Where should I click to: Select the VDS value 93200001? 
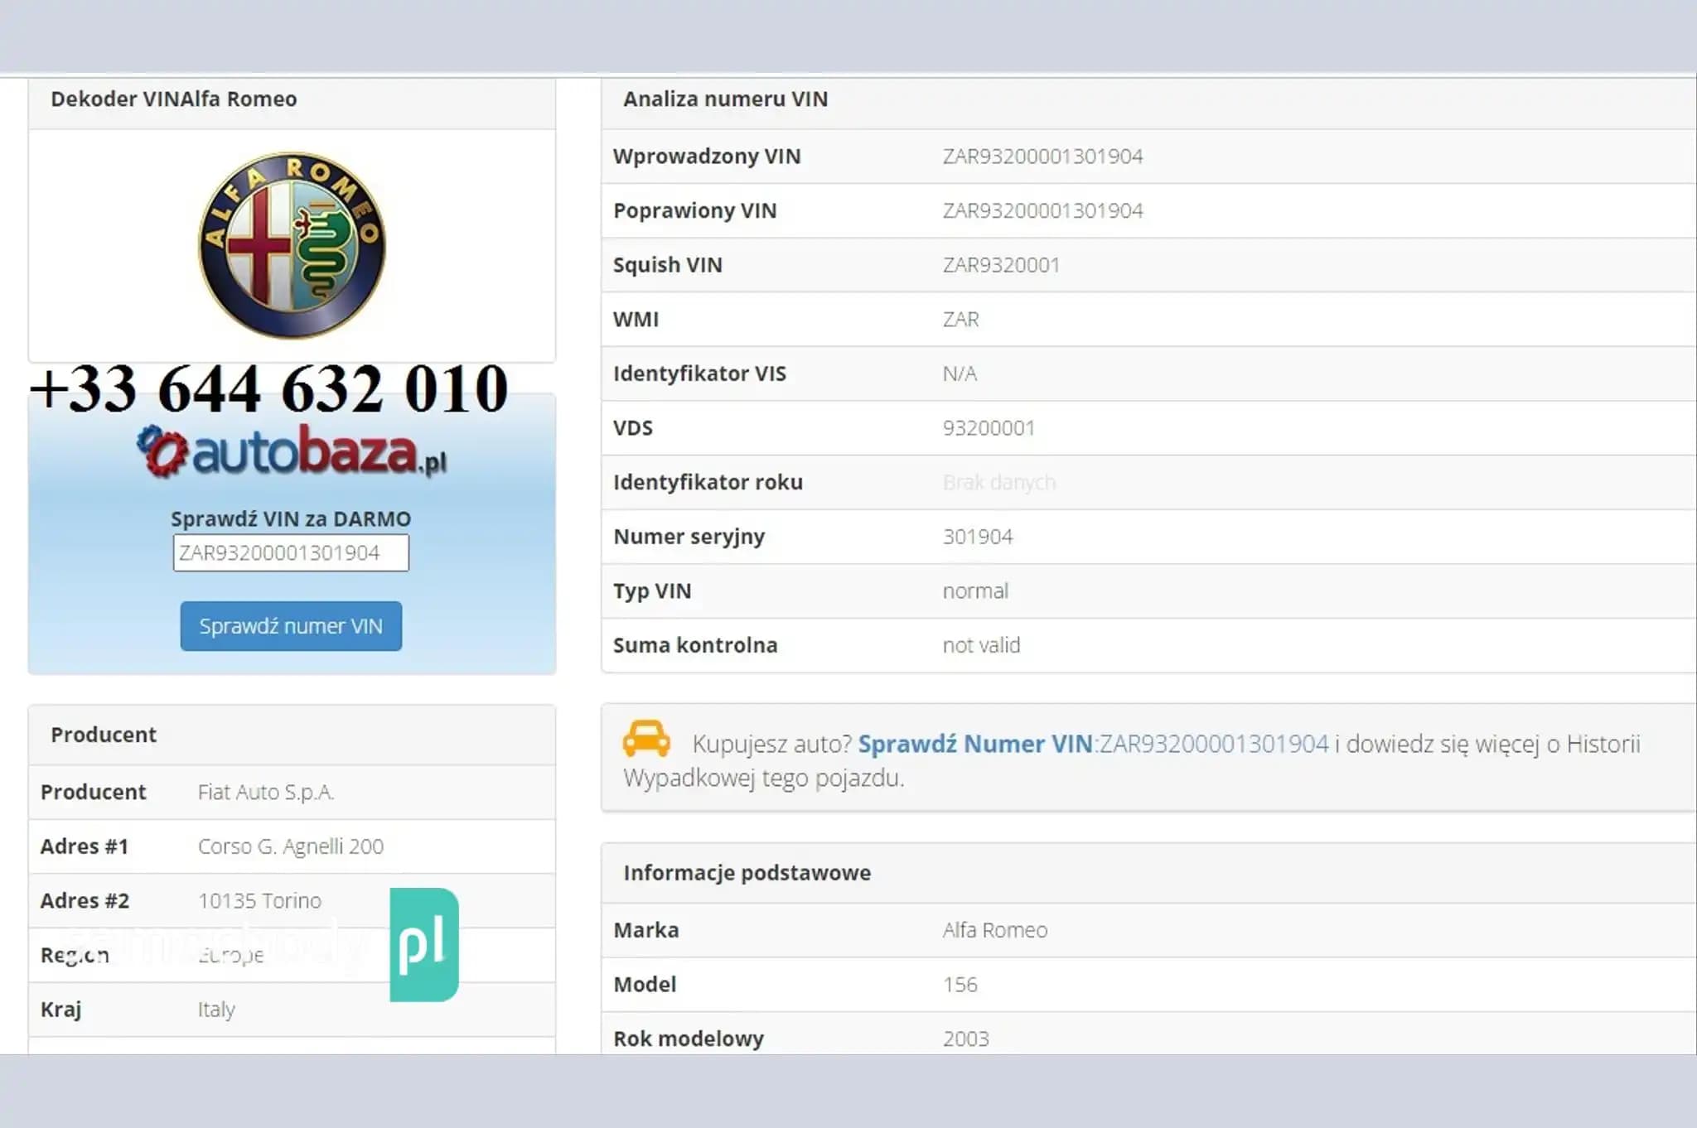989,428
